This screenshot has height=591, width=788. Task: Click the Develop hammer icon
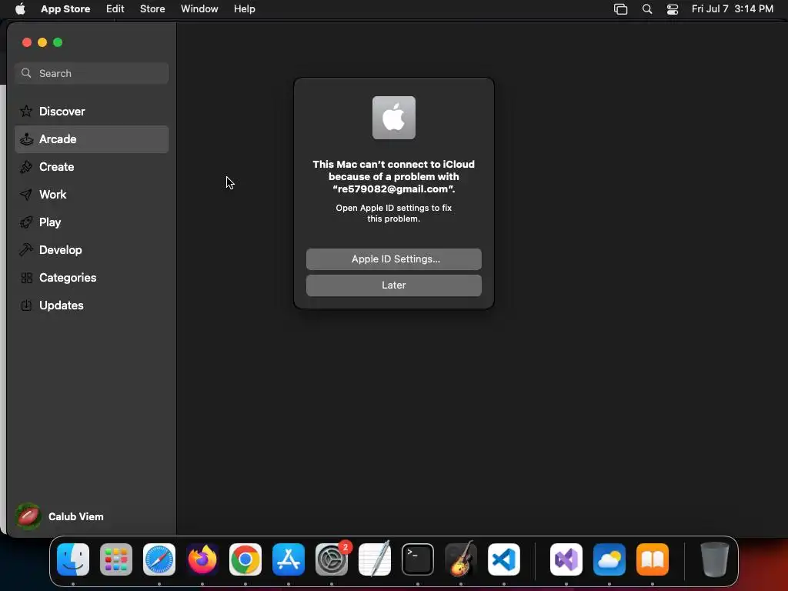point(26,250)
